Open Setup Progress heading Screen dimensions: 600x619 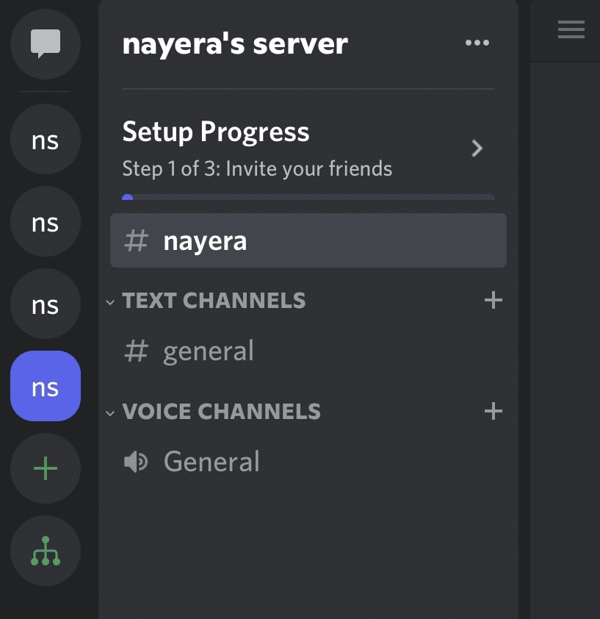(216, 132)
